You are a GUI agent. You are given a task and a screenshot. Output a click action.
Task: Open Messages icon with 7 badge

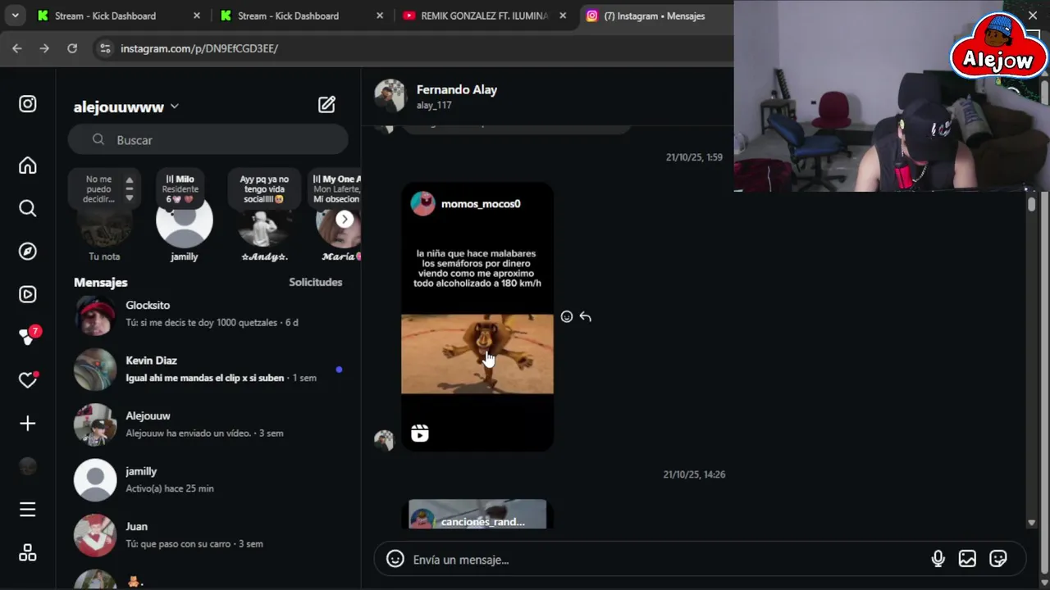coord(28,337)
